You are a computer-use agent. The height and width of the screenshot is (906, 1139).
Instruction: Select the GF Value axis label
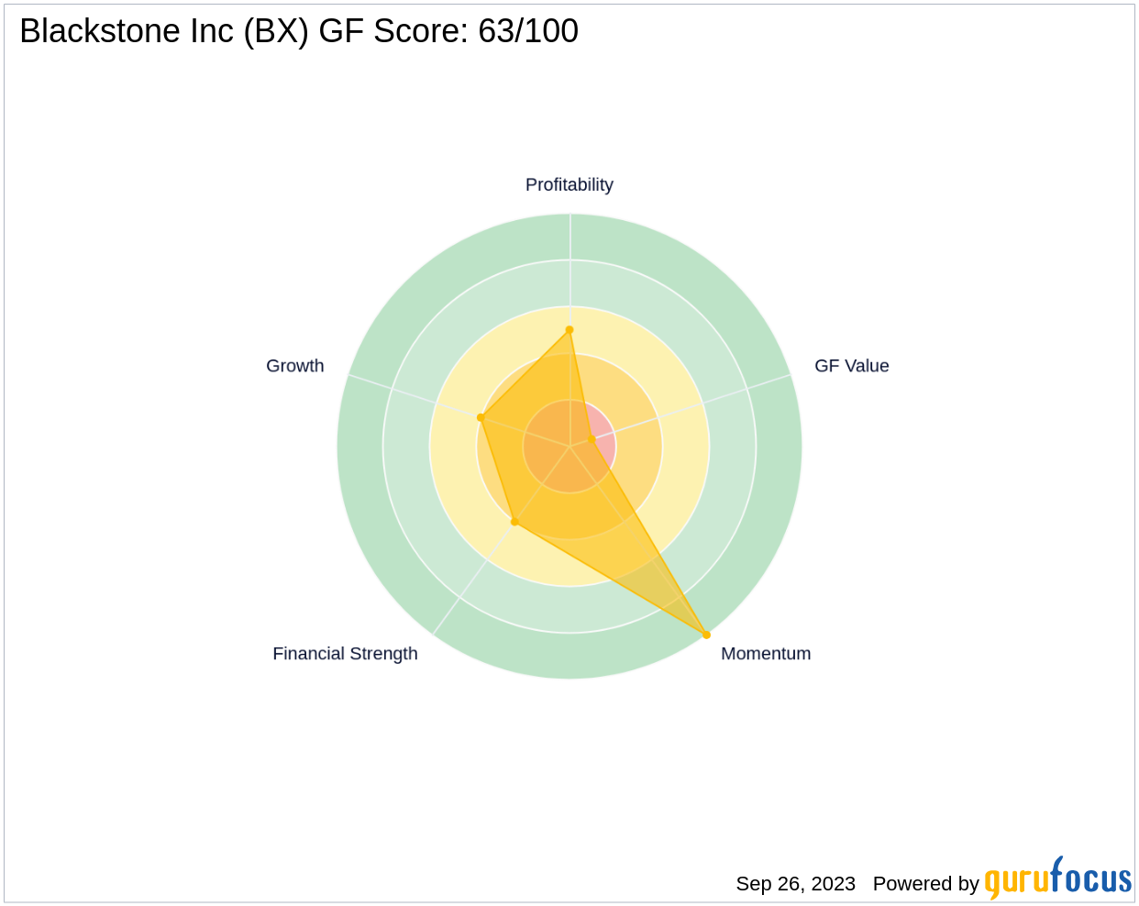851,366
